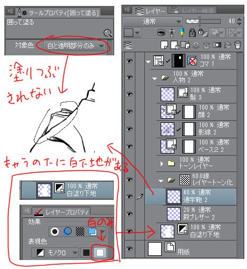Click Delete Layer trash icon
247x269 pixels.
tap(238, 45)
